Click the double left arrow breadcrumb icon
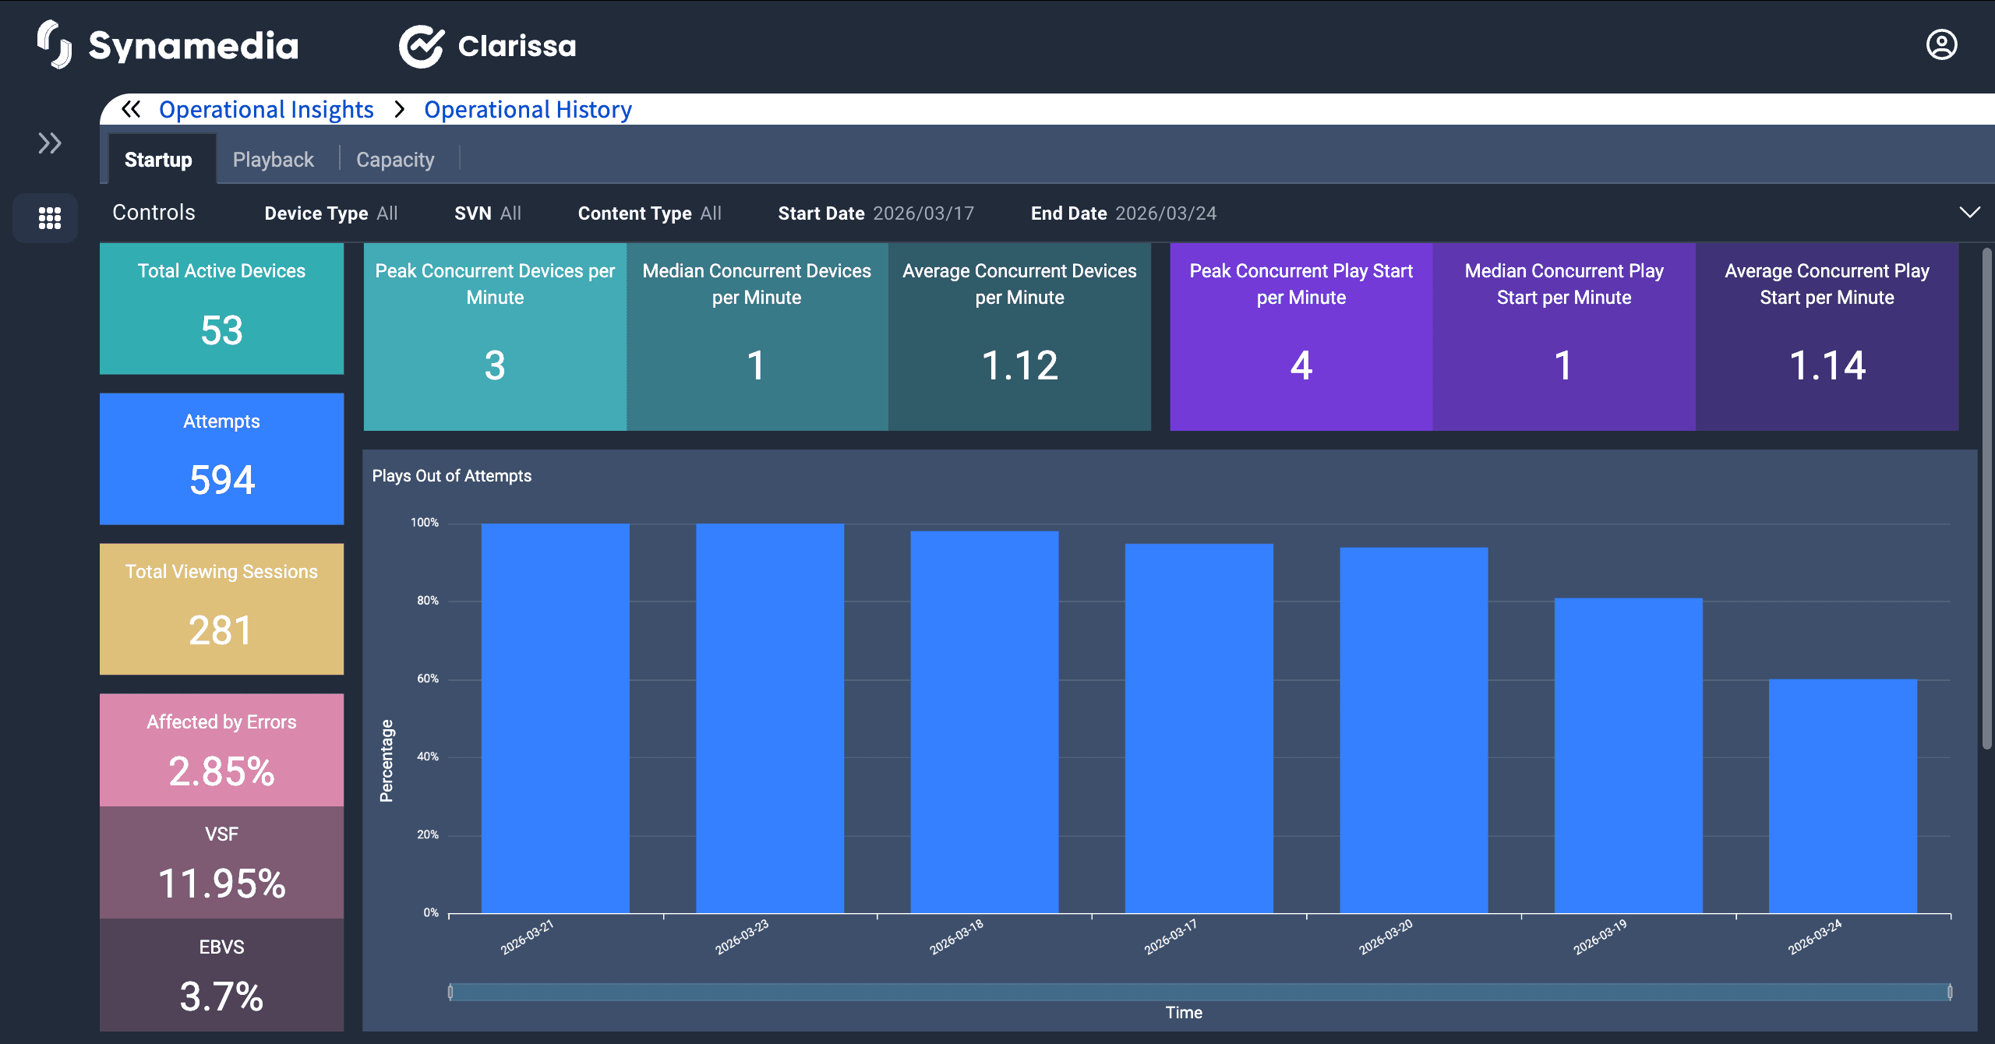The image size is (1995, 1044). tap(131, 109)
